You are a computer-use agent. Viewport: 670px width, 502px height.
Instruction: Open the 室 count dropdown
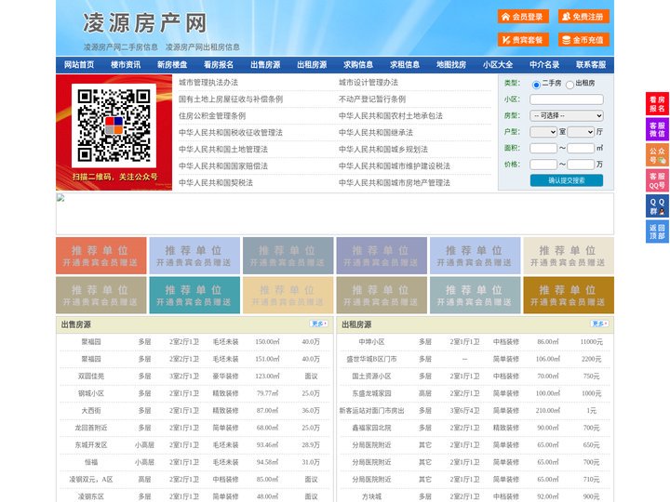pyautogui.click(x=543, y=132)
